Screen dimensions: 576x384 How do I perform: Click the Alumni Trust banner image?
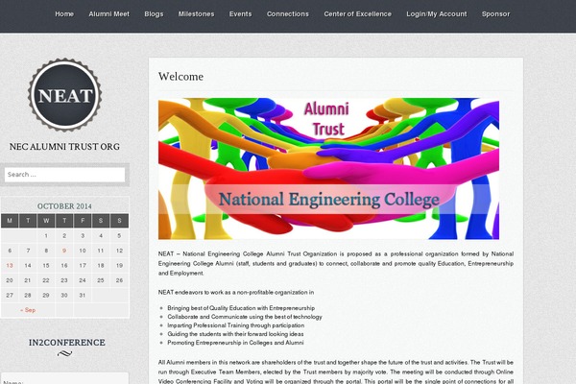[328, 169]
